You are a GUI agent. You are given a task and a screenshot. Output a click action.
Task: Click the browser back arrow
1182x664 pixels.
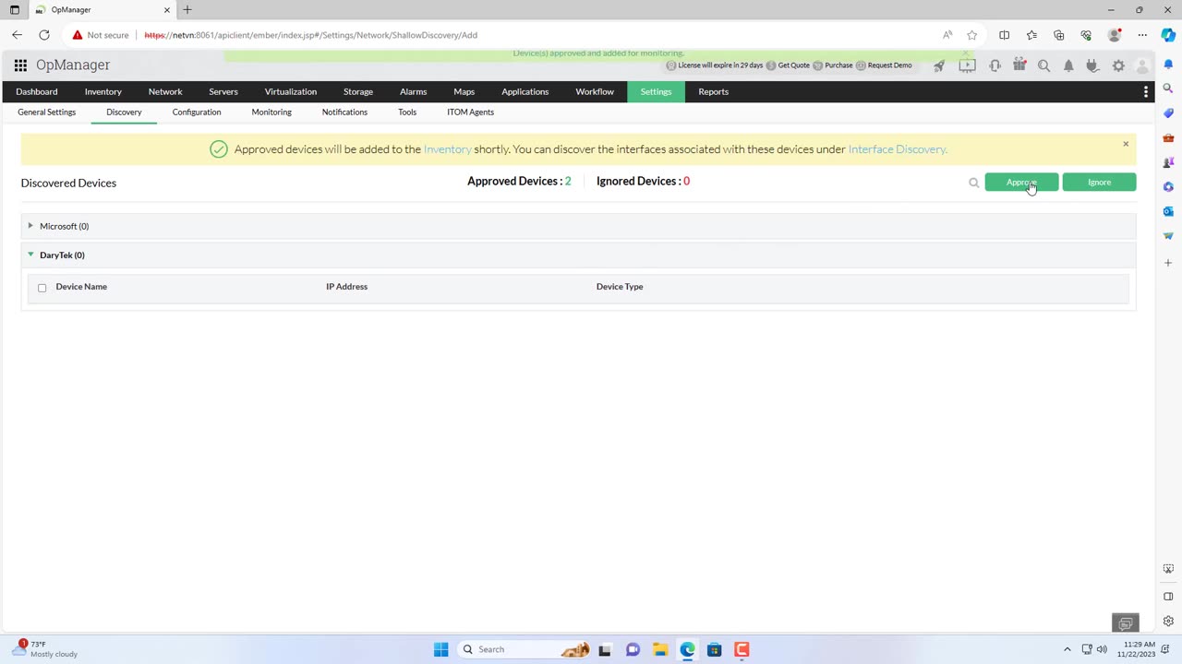point(17,35)
